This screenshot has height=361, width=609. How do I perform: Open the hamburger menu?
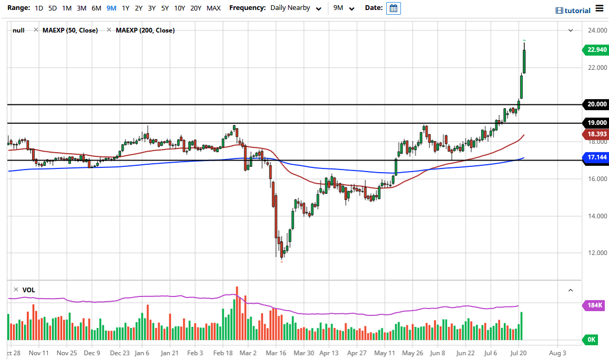pos(600,9)
